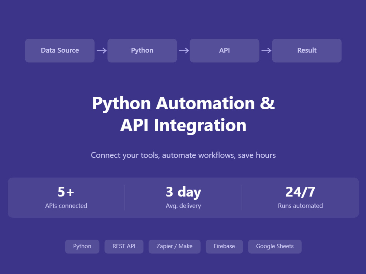The image size is (366, 274).
Task: Click the Firebase tag chip
Action: pyautogui.click(x=224, y=247)
